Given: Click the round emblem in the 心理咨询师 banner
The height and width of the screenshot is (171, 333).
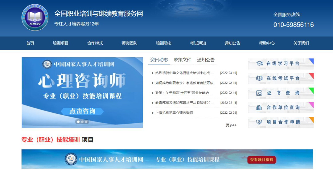Looking at the screenshot, I should [47, 64].
